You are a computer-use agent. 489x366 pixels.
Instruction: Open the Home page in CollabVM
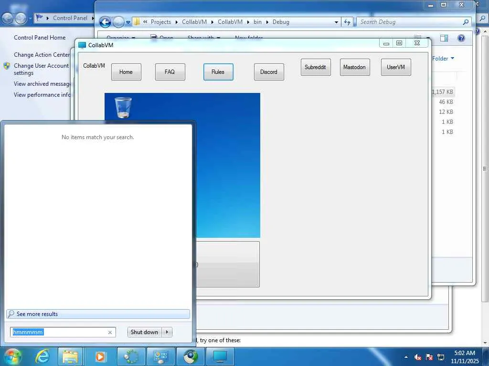126,72
